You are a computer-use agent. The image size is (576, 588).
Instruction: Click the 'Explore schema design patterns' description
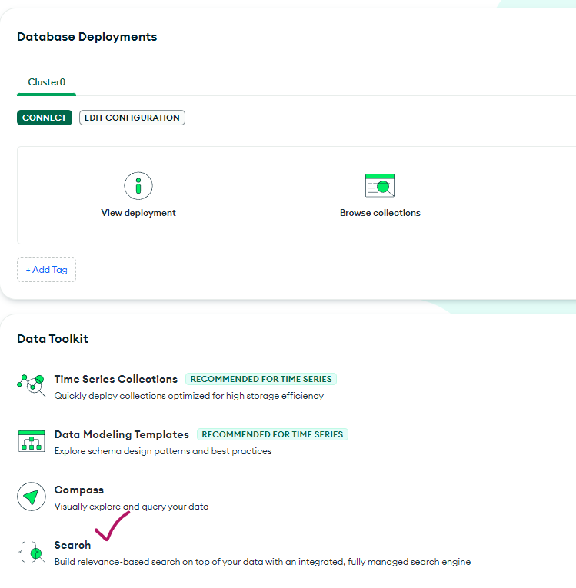pos(163,450)
